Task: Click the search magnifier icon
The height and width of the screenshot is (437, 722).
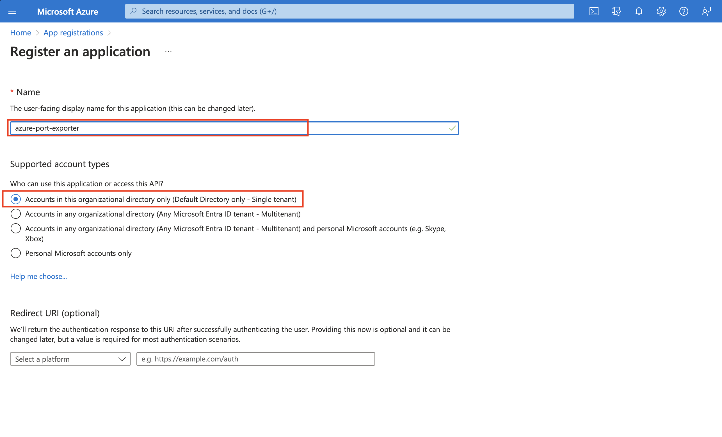Action: point(134,11)
